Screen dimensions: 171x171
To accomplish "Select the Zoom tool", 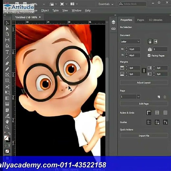I will tap(7, 127).
